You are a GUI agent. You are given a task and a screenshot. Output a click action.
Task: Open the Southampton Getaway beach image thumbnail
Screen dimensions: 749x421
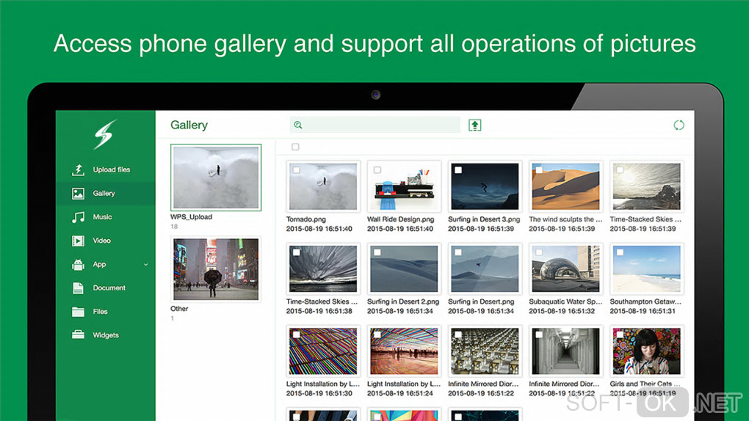[x=647, y=268]
